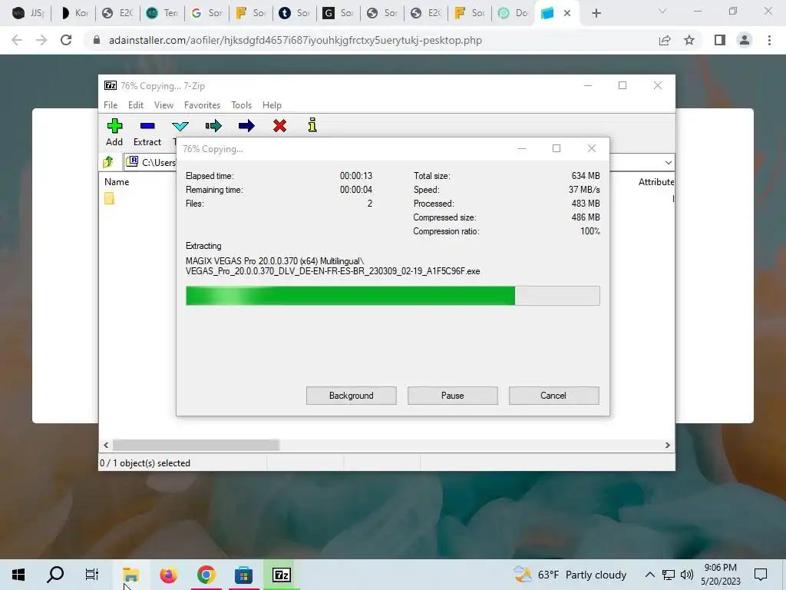The width and height of the screenshot is (786, 590).
Task: Click the weather 63°F Partly cloudy widget
Action: (570, 575)
